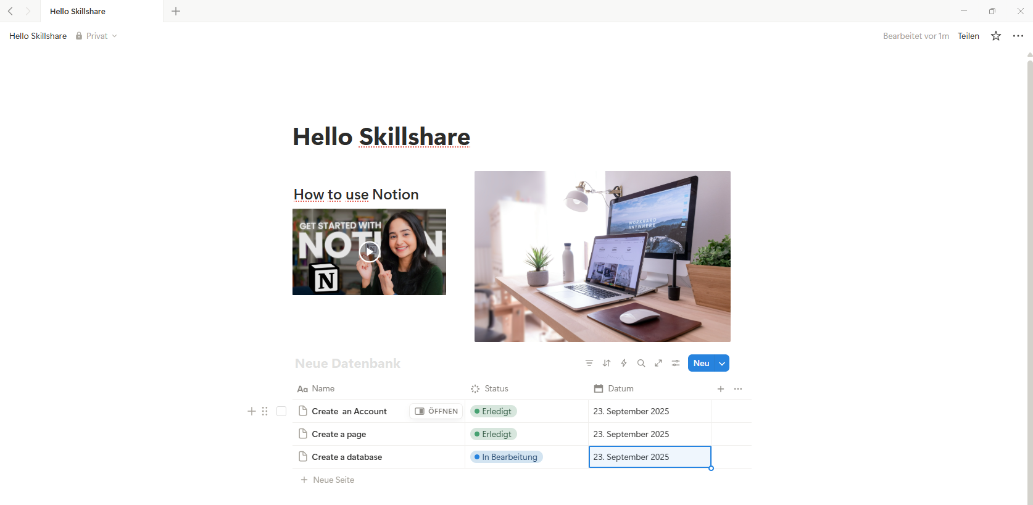The image size is (1033, 505).
Task: Open the database sort icon
Action: tap(607, 363)
